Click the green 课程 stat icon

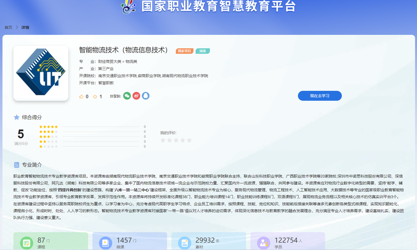[26, 243]
